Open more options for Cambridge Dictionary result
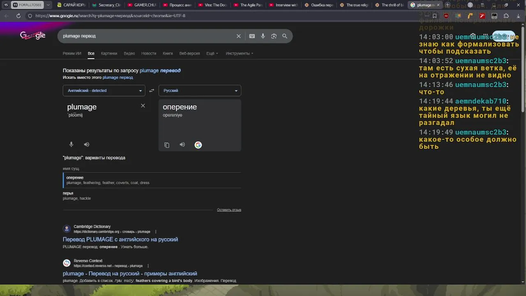Screen dimensions: 526x296 tap(156, 231)
